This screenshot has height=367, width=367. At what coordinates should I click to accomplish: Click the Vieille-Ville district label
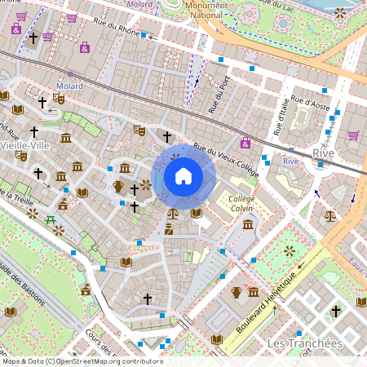[x=24, y=146]
